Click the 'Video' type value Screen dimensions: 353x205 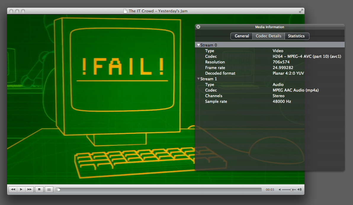[278, 51]
